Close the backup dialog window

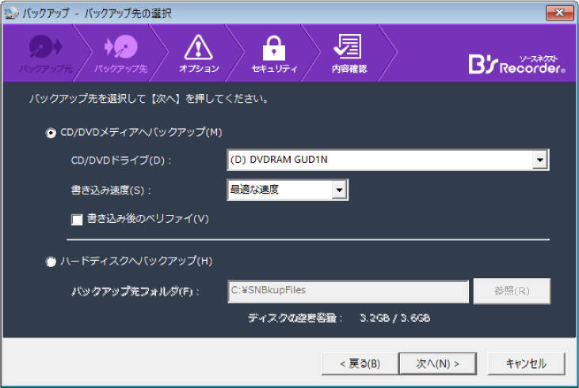[558, 12]
